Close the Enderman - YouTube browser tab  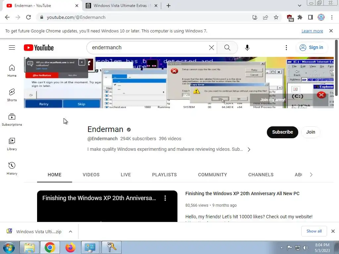pyautogui.click(x=77, y=6)
